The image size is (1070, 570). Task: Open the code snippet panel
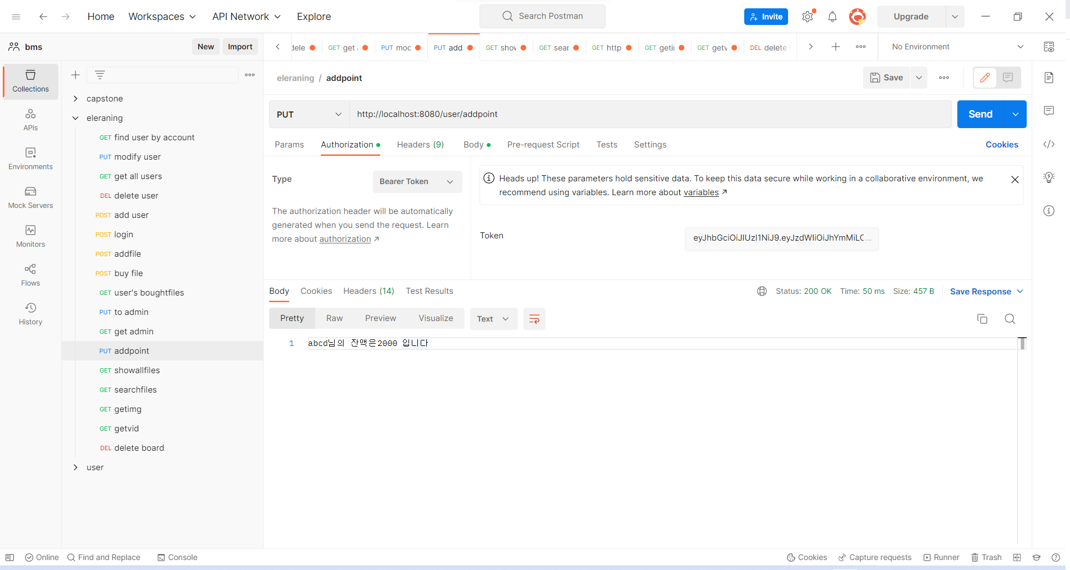point(1049,144)
